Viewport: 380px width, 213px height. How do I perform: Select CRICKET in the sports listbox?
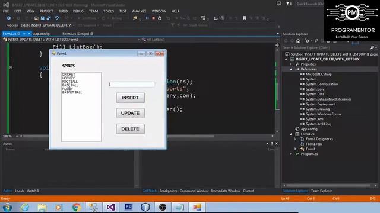point(69,75)
